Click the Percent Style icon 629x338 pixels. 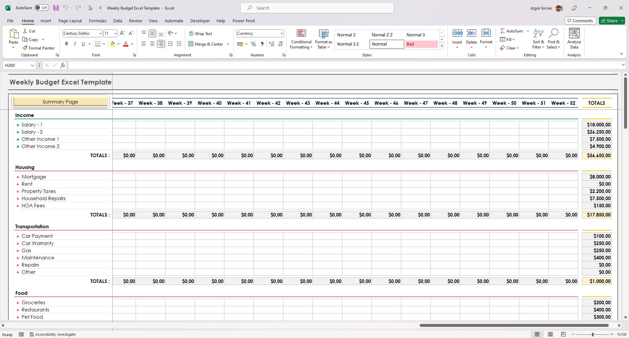click(253, 44)
